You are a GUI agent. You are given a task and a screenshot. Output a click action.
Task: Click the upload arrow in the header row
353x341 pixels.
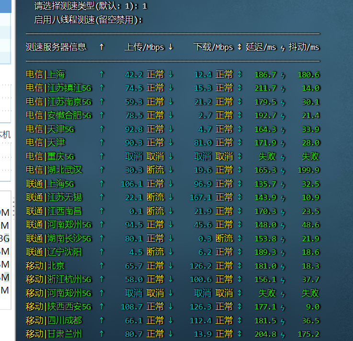[101, 47]
